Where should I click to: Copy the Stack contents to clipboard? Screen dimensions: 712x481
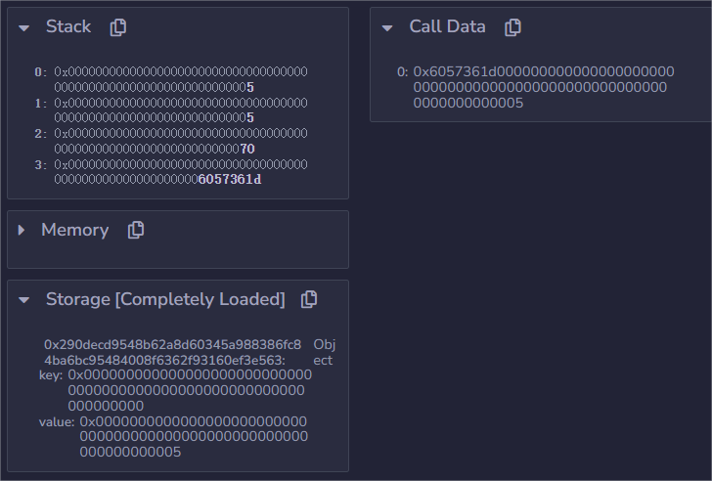118,27
